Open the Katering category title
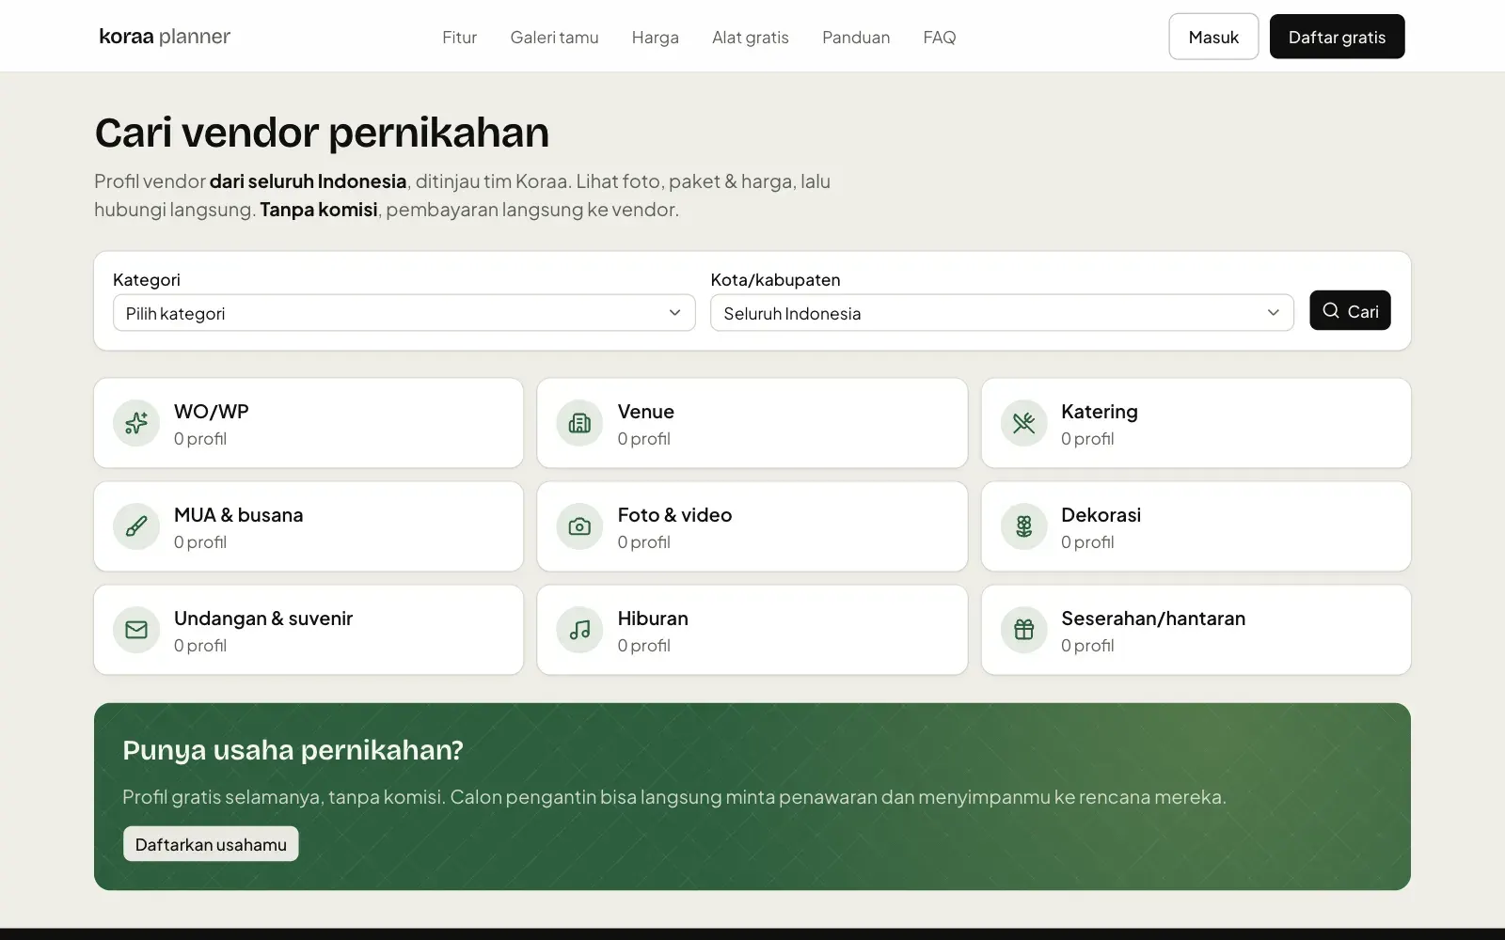The width and height of the screenshot is (1505, 940). pyautogui.click(x=1099, y=412)
